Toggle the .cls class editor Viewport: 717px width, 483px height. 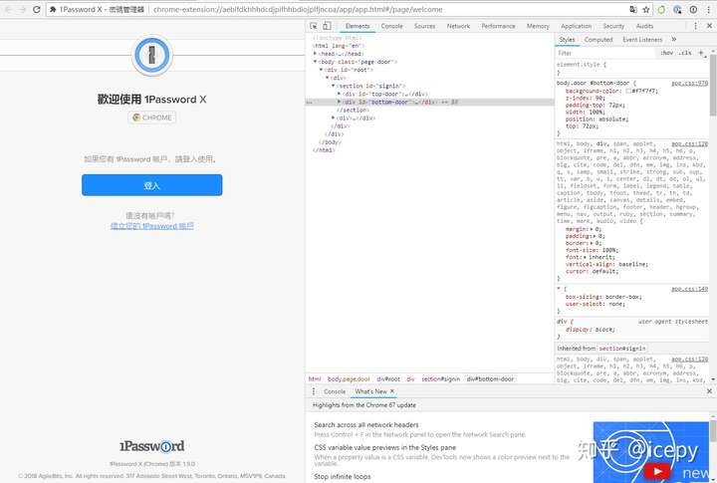685,53
